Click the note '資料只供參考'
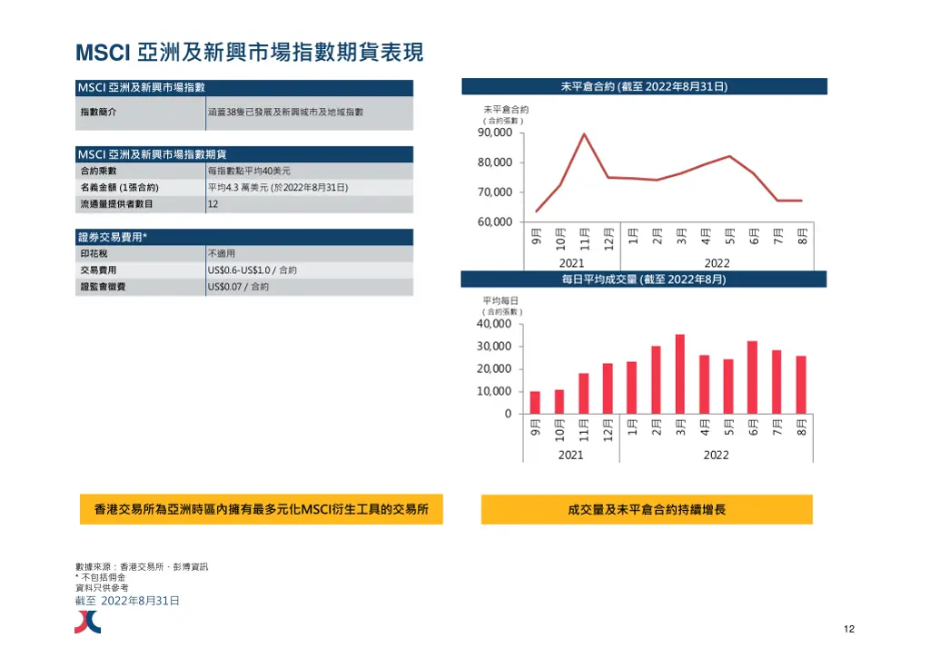This screenshot has width=930, height=657. click(102, 588)
